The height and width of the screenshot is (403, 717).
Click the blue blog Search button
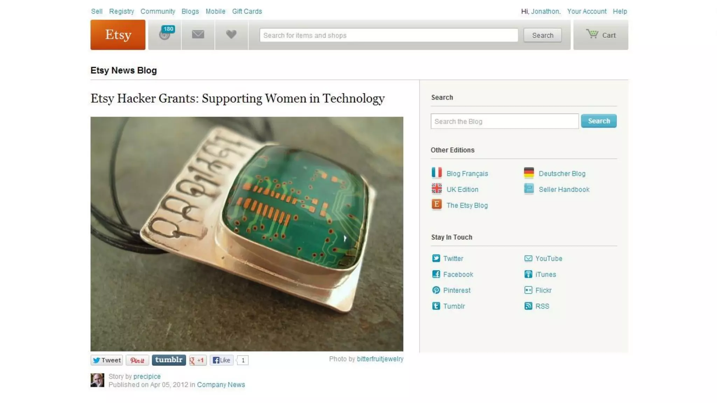599,121
